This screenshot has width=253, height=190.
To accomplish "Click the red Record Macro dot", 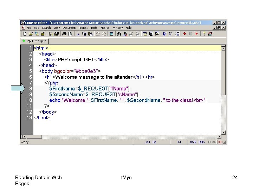I will tap(184, 34).
